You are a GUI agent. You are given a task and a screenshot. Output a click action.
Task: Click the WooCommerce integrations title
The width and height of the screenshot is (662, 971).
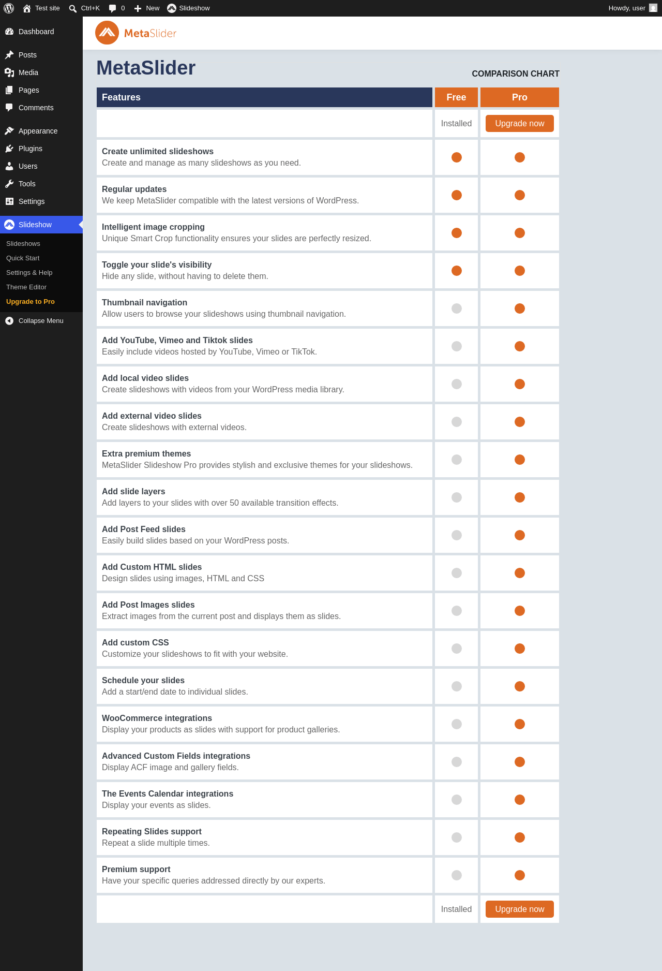coord(157,718)
